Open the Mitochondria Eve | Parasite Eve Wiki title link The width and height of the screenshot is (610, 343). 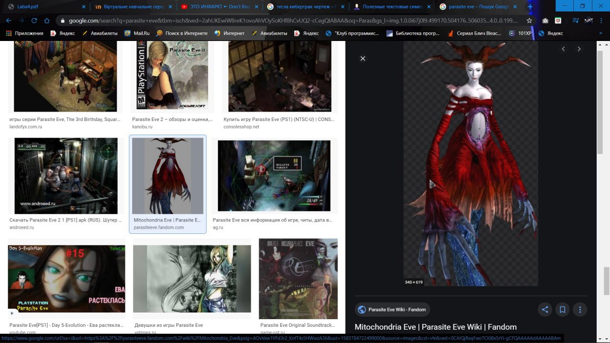pos(436,327)
